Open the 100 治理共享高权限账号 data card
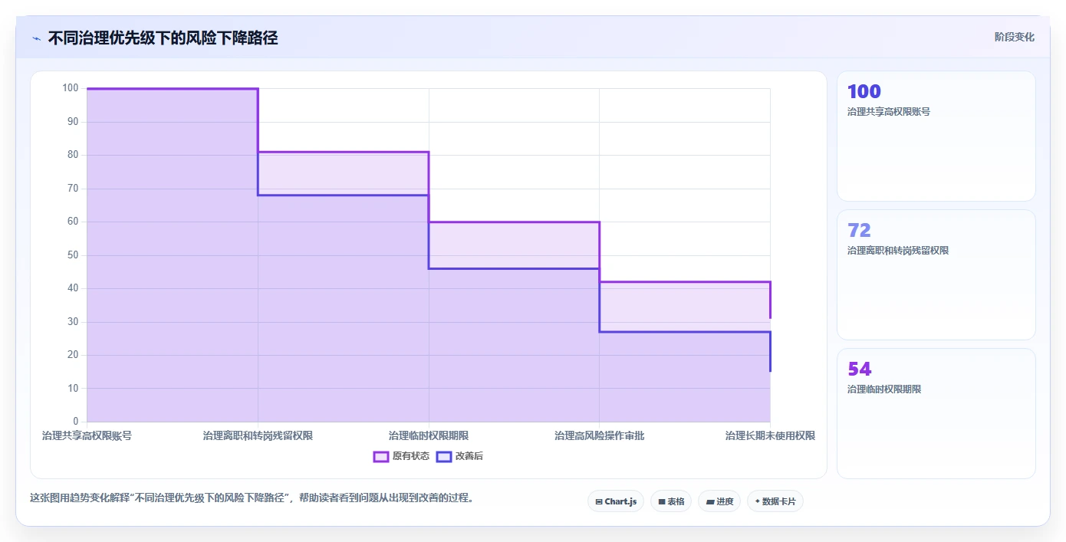 click(x=936, y=136)
